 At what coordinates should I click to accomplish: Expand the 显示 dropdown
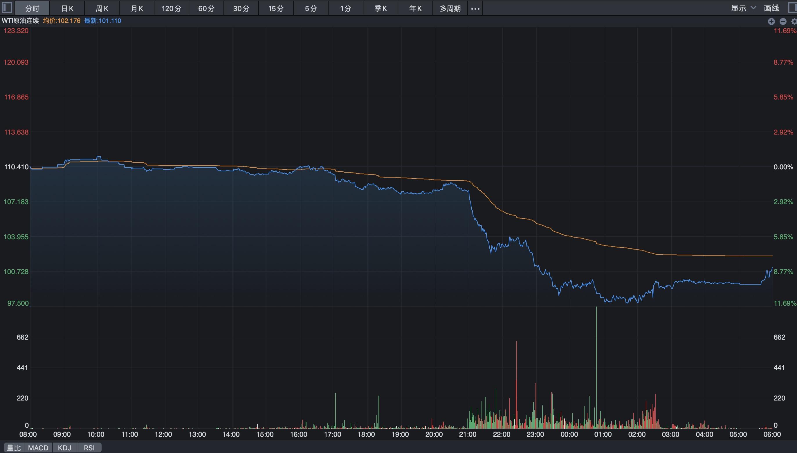(x=744, y=8)
